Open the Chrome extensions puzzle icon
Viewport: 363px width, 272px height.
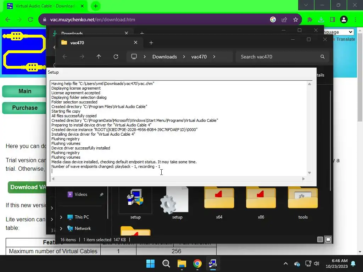(310, 20)
